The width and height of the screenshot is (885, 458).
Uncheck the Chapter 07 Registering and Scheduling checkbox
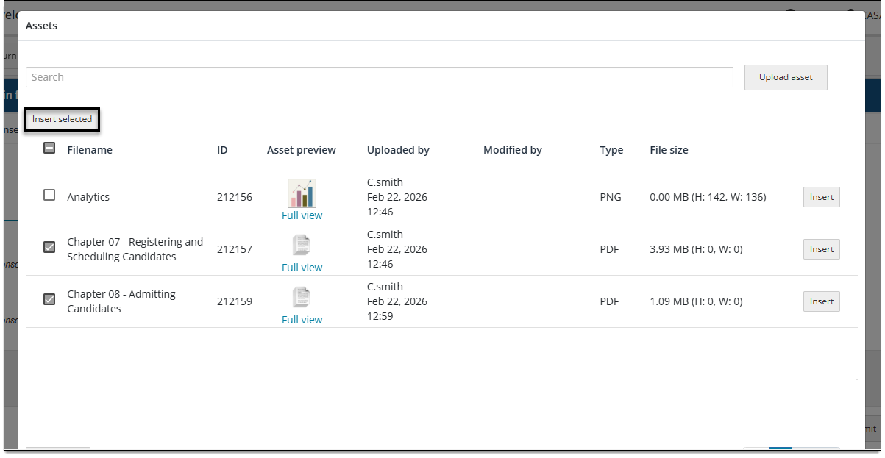[x=49, y=247]
